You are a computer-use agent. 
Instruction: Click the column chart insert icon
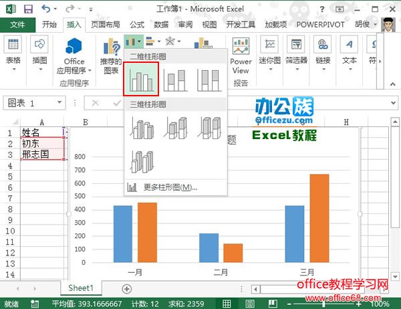click(130, 41)
